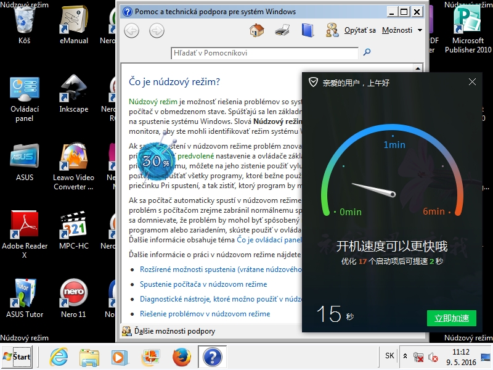Open Riešenie problémov v núdzovom režime link

pyautogui.click(x=205, y=314)
